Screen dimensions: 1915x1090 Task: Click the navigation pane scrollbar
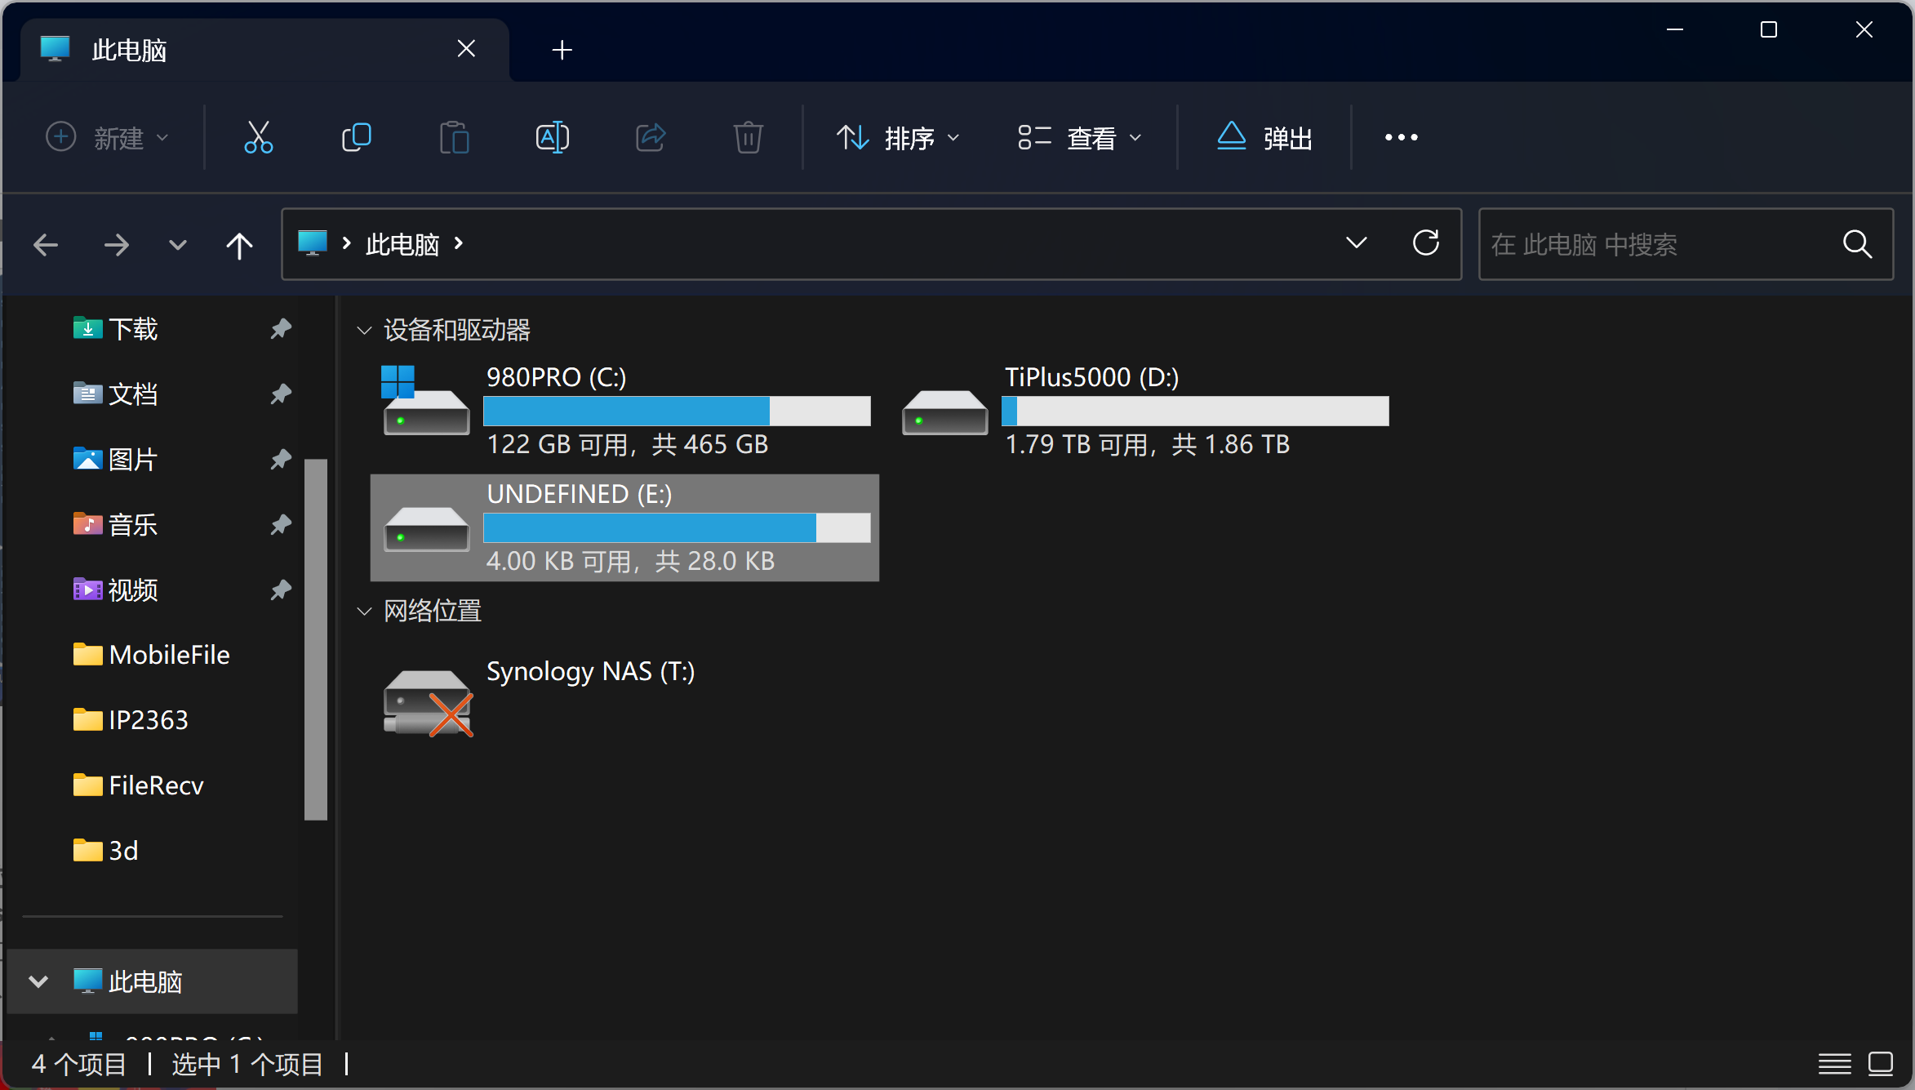pyautogui.click(x=316, y=639)
